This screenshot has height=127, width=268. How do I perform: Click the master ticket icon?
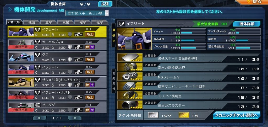pos(184,115)
